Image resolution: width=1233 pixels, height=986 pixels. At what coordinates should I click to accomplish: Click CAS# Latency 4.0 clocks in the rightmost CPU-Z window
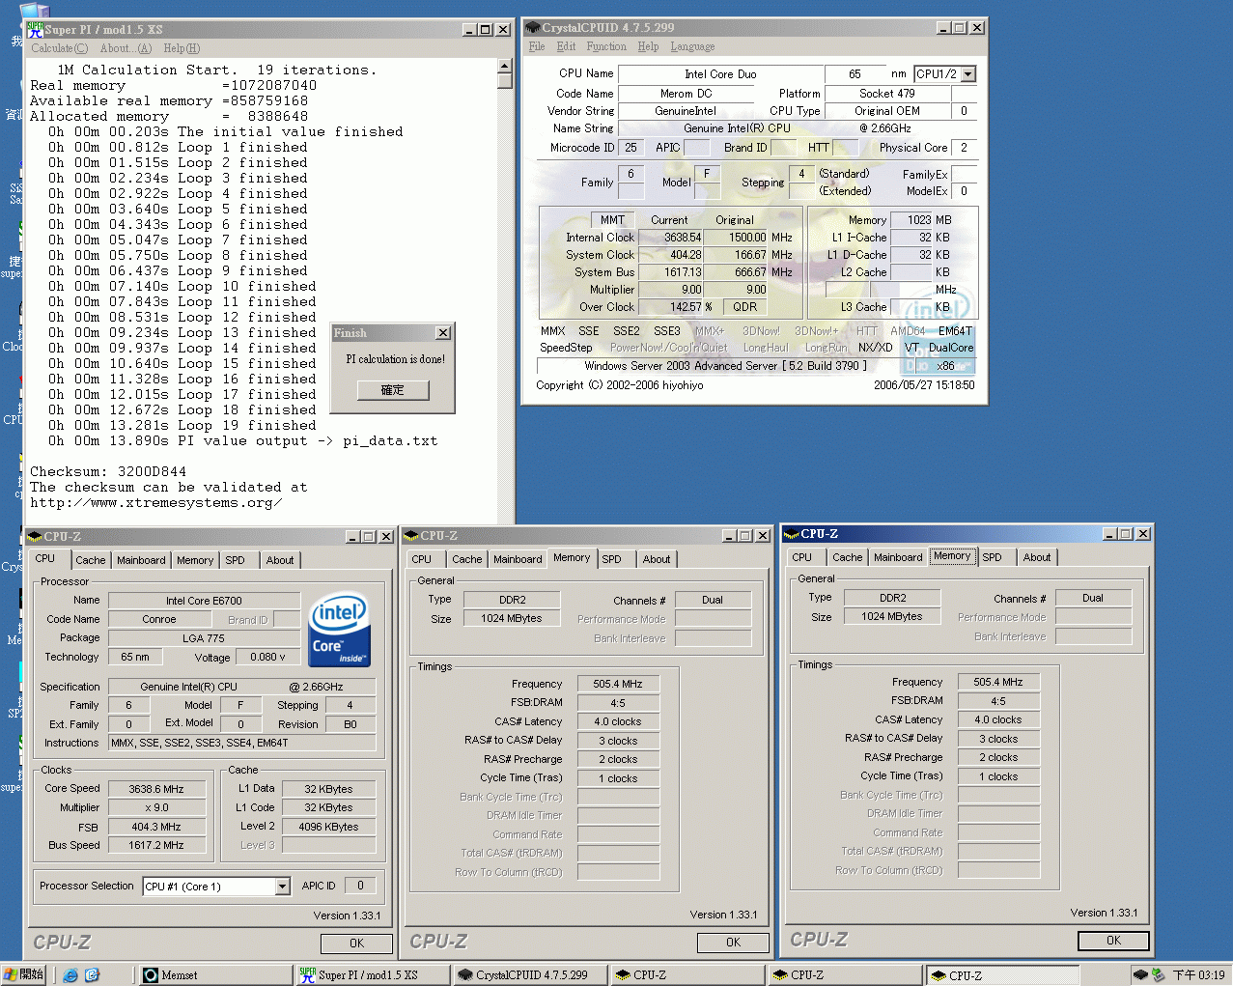(x=998, y=719)
